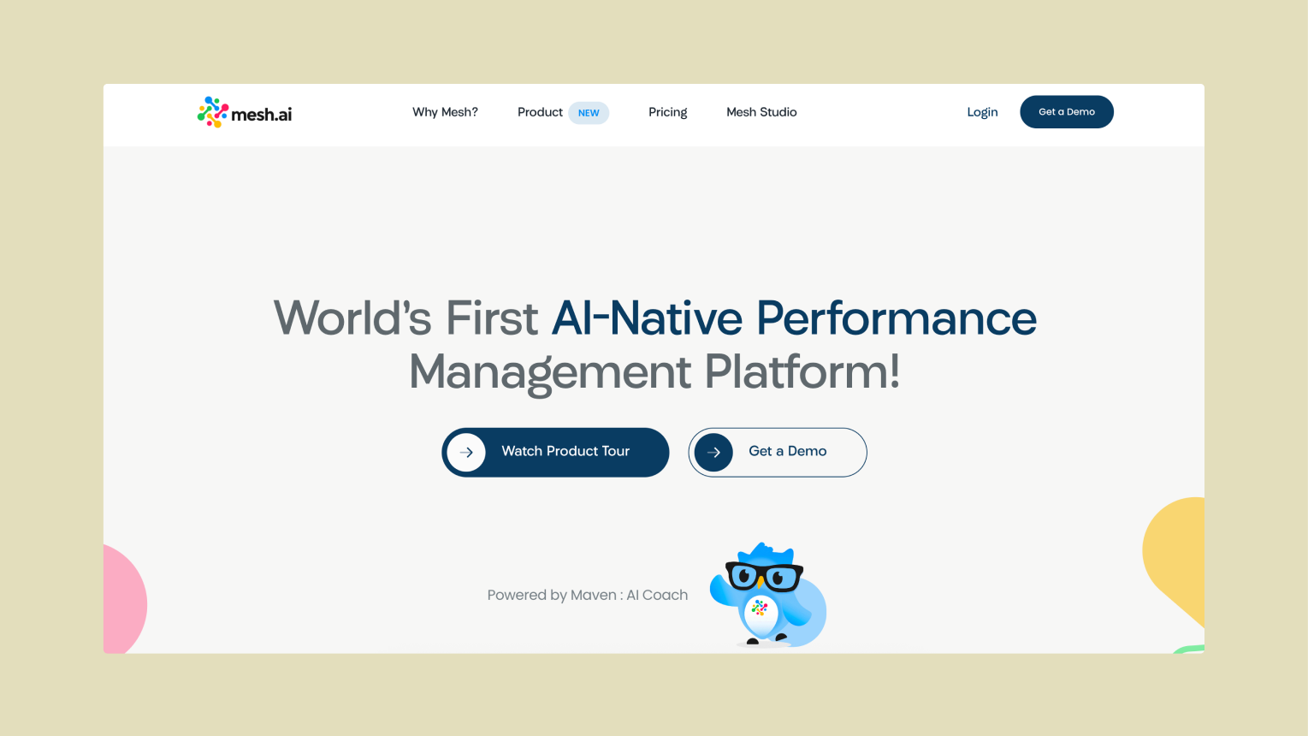1308x736 pixels.
Task: Click the 'Powered by Maven : AI Coach' text
Action: click(x=588, y=595)
